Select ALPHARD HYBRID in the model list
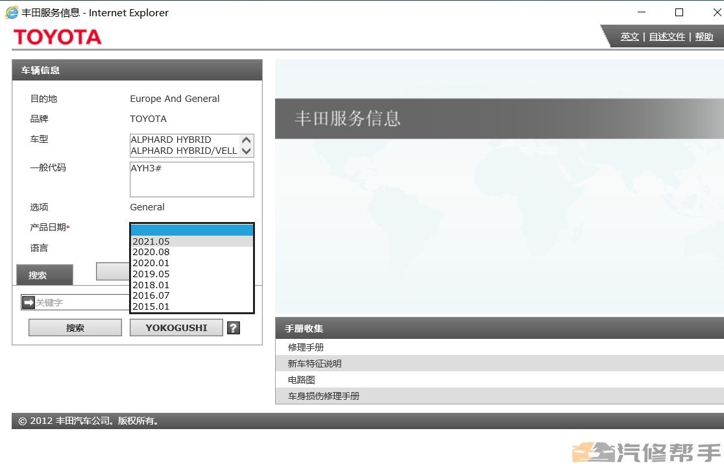 pos(185,140)
